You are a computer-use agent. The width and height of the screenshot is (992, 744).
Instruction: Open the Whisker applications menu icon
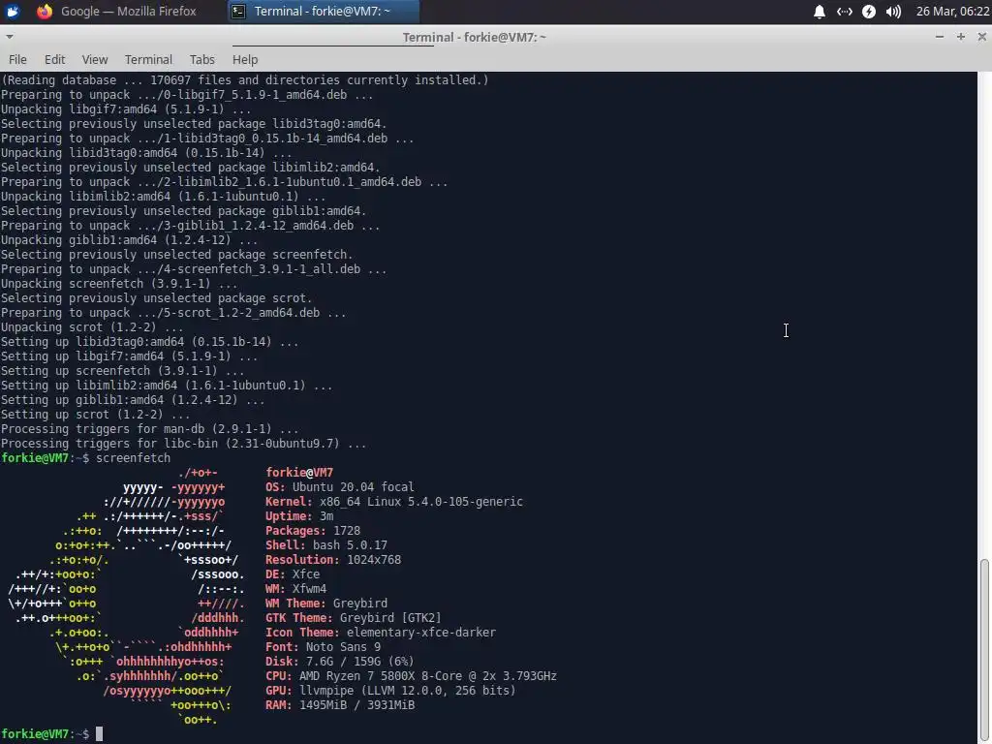(12, 12)
